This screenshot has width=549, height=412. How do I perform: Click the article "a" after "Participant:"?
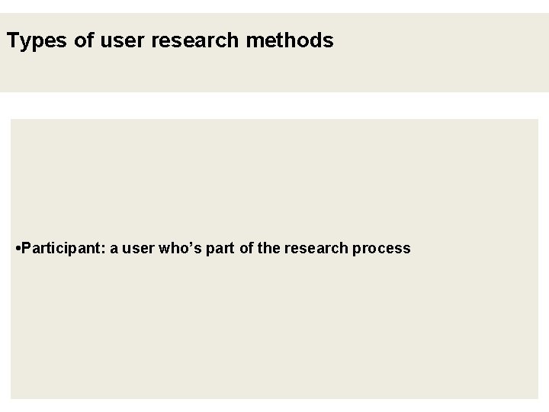[114, 249]
